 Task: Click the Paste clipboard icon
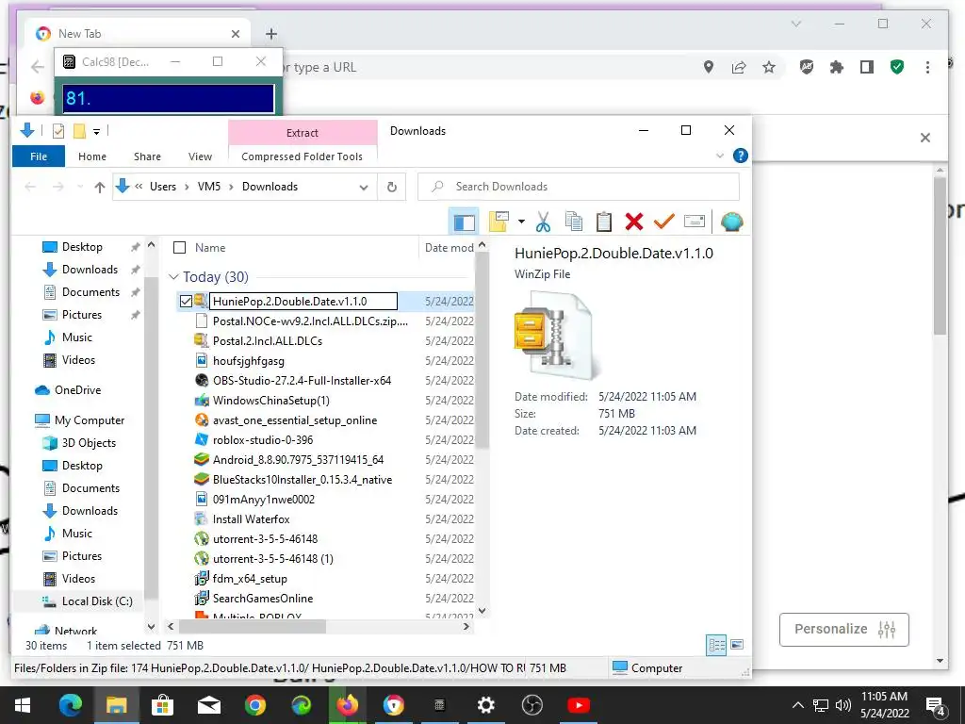[x=604, y=222]
